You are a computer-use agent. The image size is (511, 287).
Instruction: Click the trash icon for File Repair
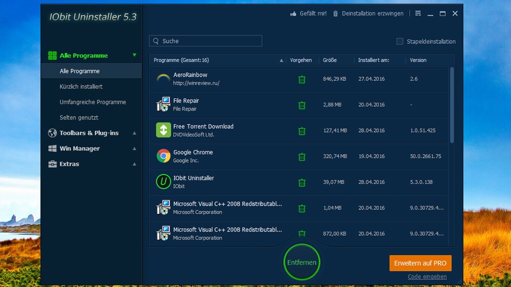click(x=302, y=105)
